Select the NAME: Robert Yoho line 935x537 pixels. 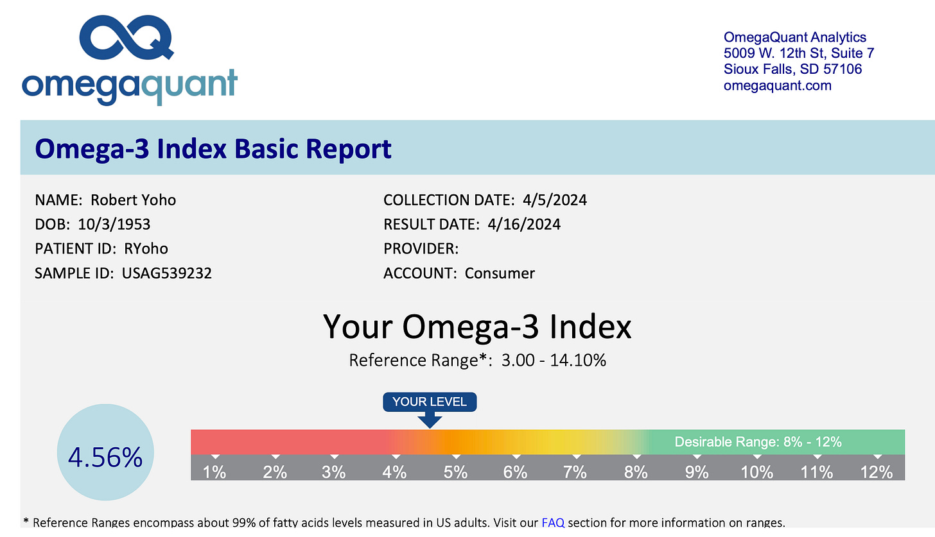105,200
